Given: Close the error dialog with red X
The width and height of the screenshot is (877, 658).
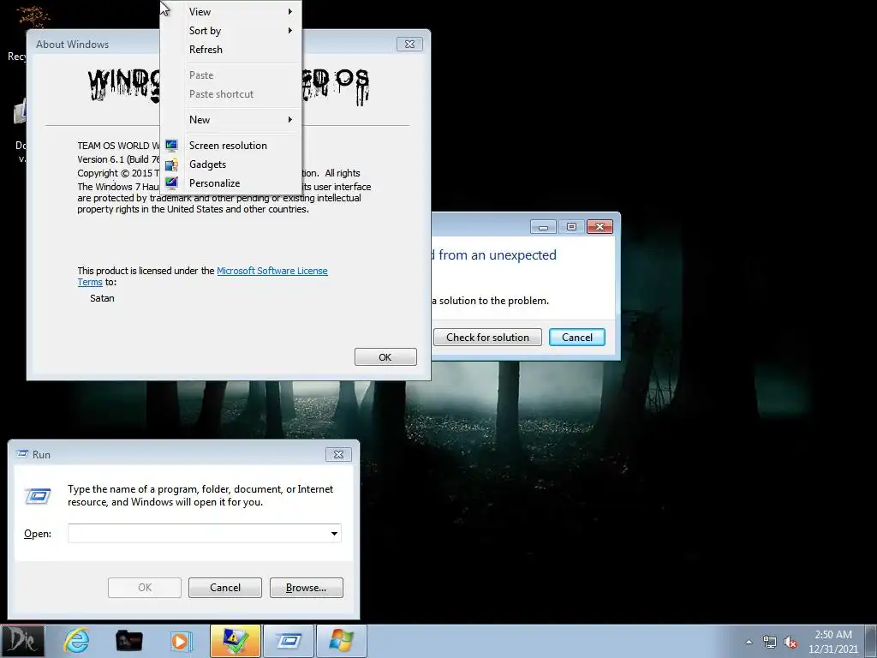Looking at the screenshot, I should coord(600,226).
